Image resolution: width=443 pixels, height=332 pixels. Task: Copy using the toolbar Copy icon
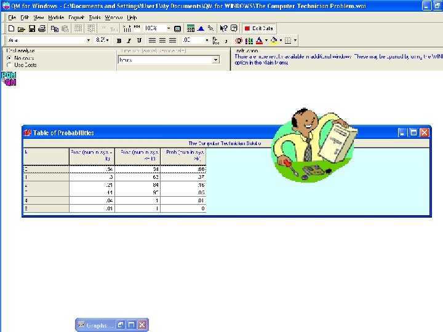pos(55,28)
